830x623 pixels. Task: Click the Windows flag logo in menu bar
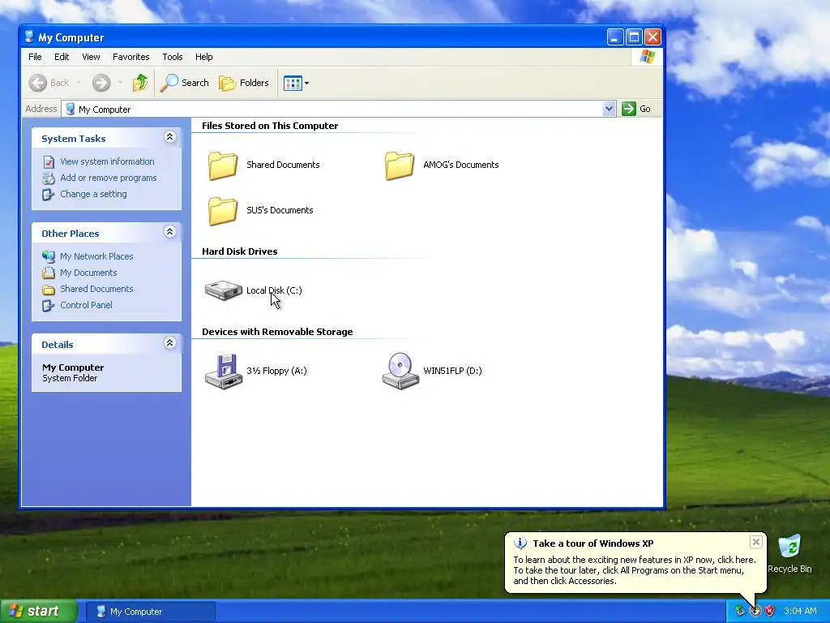pos(647,57)
